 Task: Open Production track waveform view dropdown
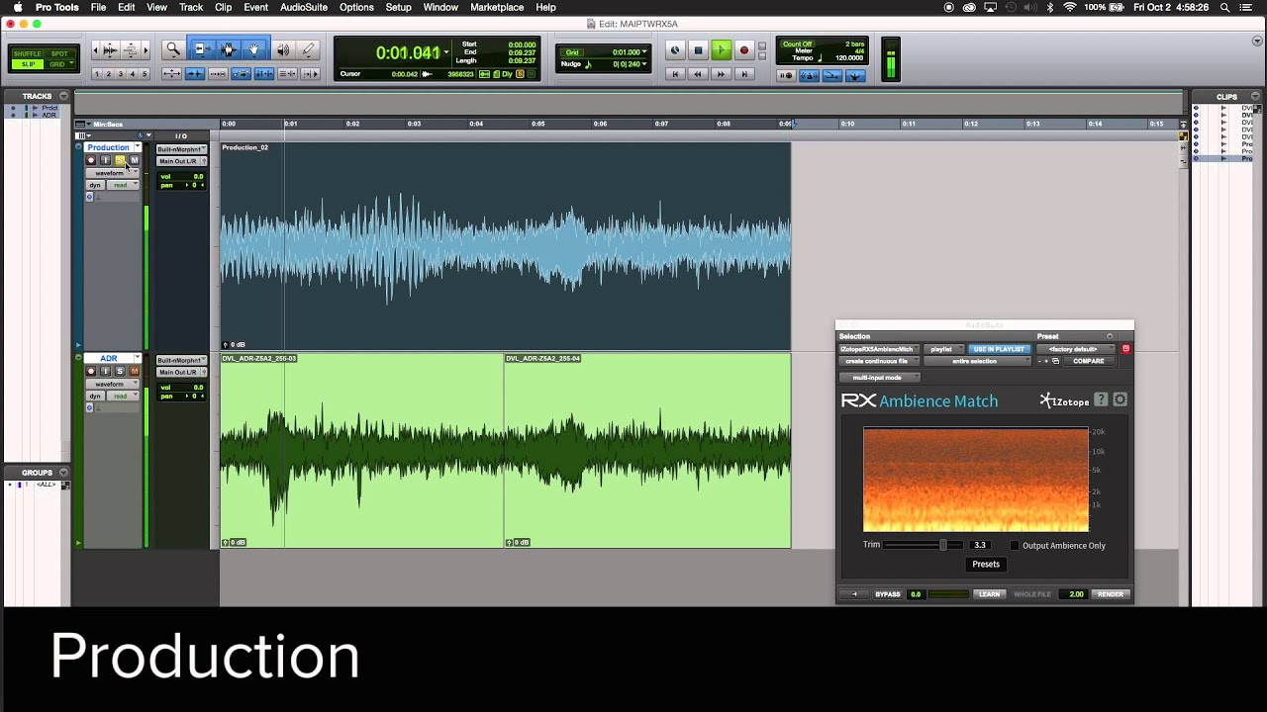[112, 173]
